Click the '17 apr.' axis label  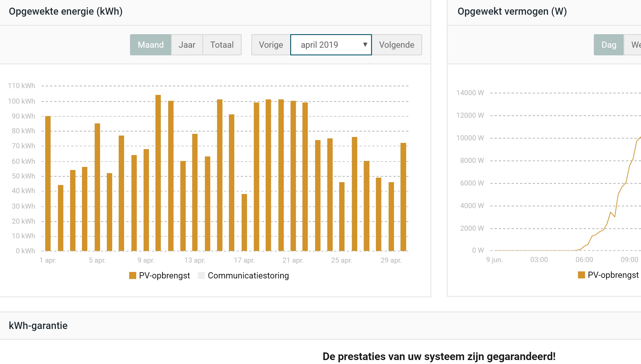pyautogui.click(x=244, y=260)
